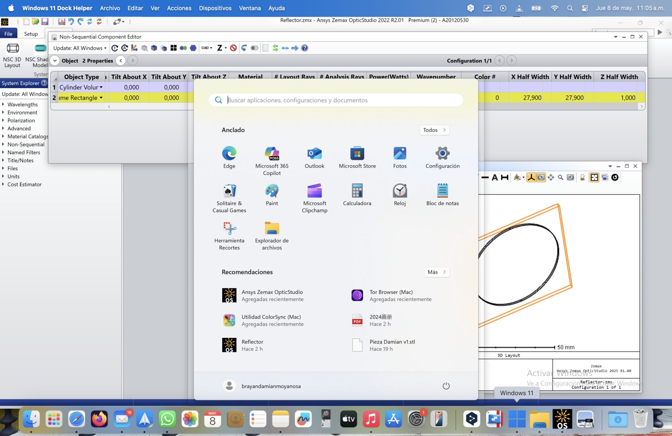Screen dimensions: 672x436
Task: Open the Archivo menu in Mac menu bar
Action: pos(110,8)
